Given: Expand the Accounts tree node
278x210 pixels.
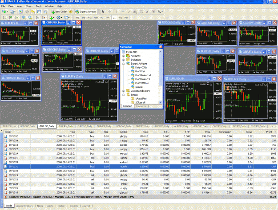Looking at the screenshot, I should coord(123,56).
